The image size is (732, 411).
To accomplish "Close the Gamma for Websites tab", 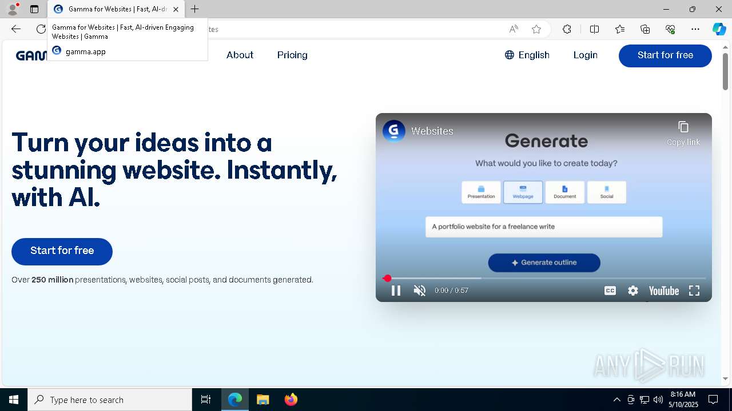I will click(176, 9).
